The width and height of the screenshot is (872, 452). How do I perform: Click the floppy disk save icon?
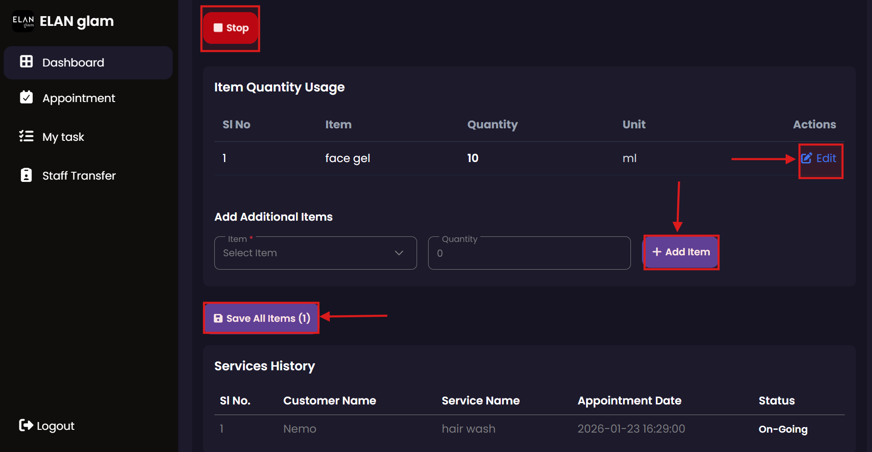pos(218,319)
